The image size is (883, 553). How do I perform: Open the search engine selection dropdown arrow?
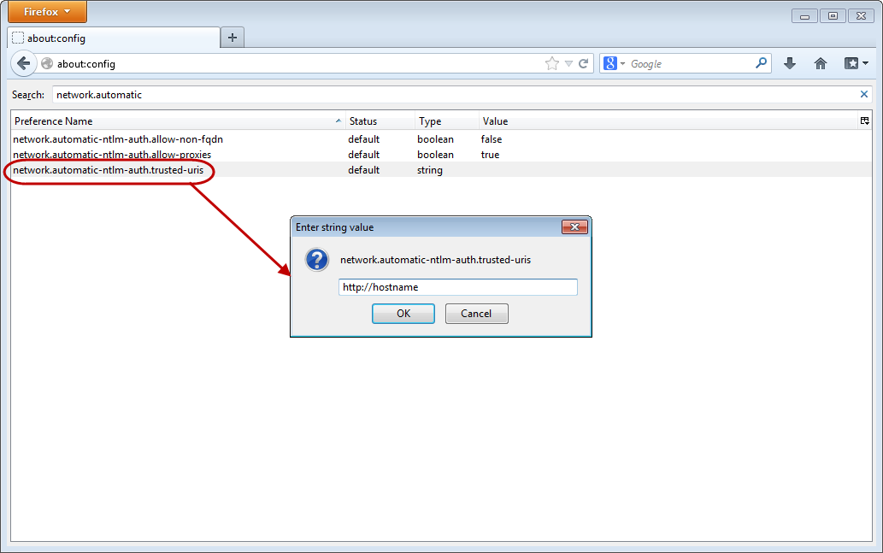(x=621, y=63)
